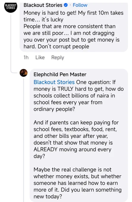The height and width of the screenshot is (202, 132).
Task: Tap the 'One question' paragraph in the reply
Action: [79, 96]
